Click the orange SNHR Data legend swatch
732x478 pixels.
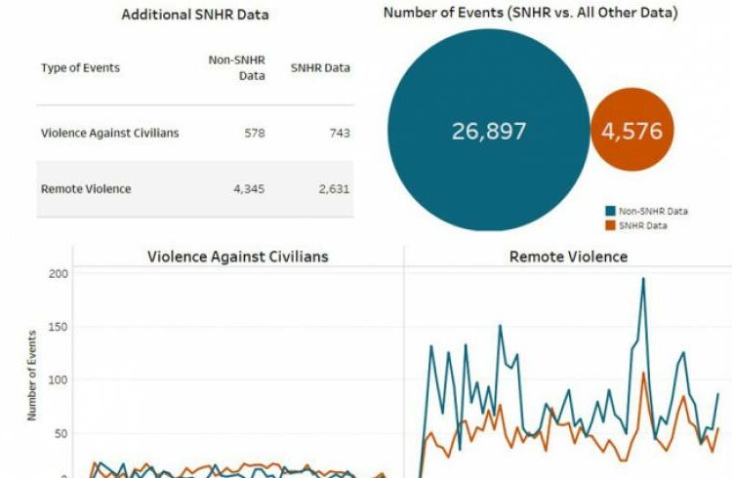[610, 225]
